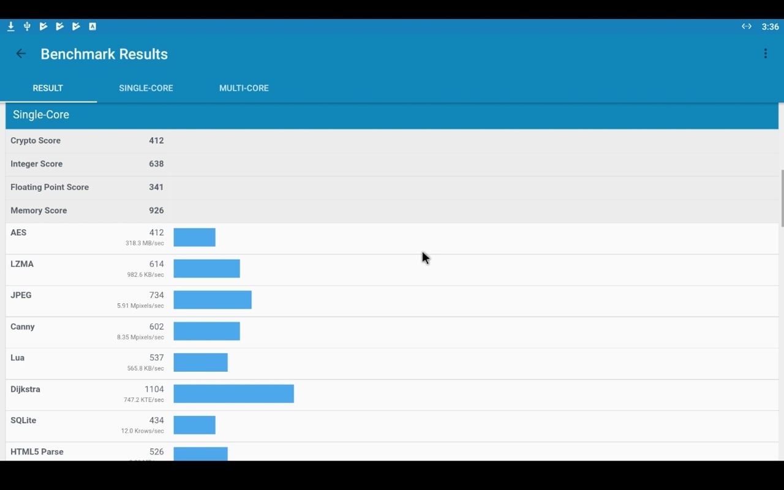
Task: Click the SQLite benchmark row
Action: [86, 424]
